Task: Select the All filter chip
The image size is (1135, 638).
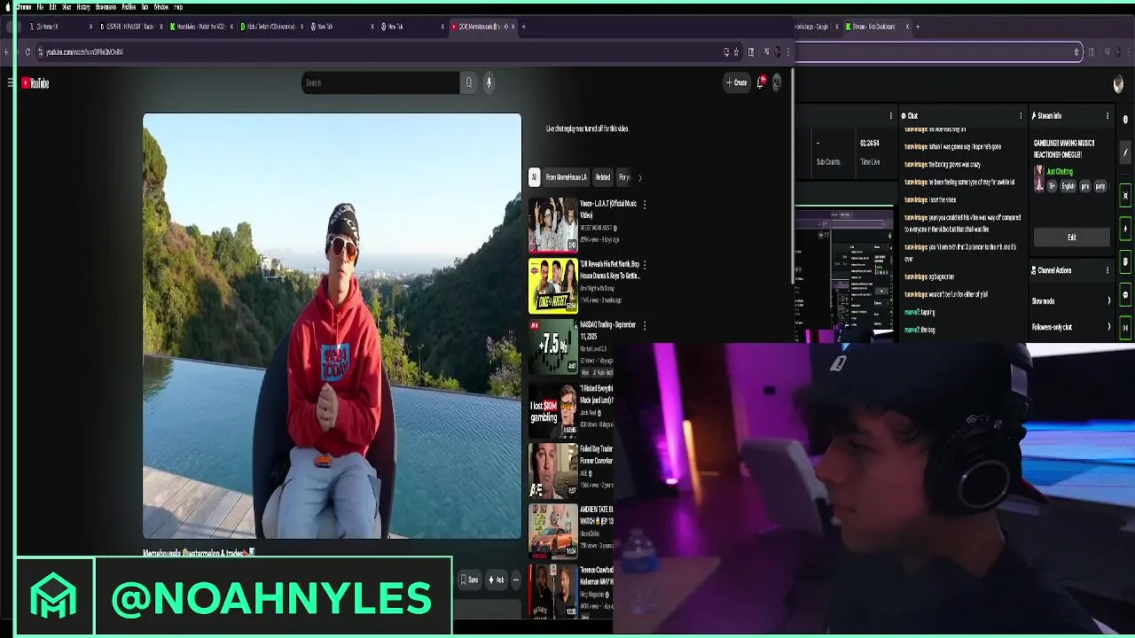Action: (534, 177)
